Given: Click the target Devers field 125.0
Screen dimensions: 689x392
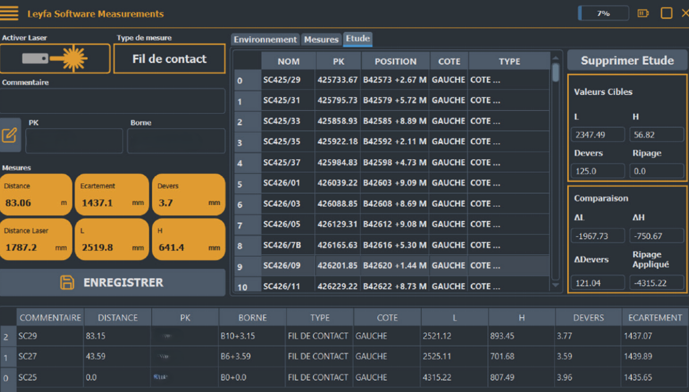Looking at the screenshot, I should [x=598, y=171].
